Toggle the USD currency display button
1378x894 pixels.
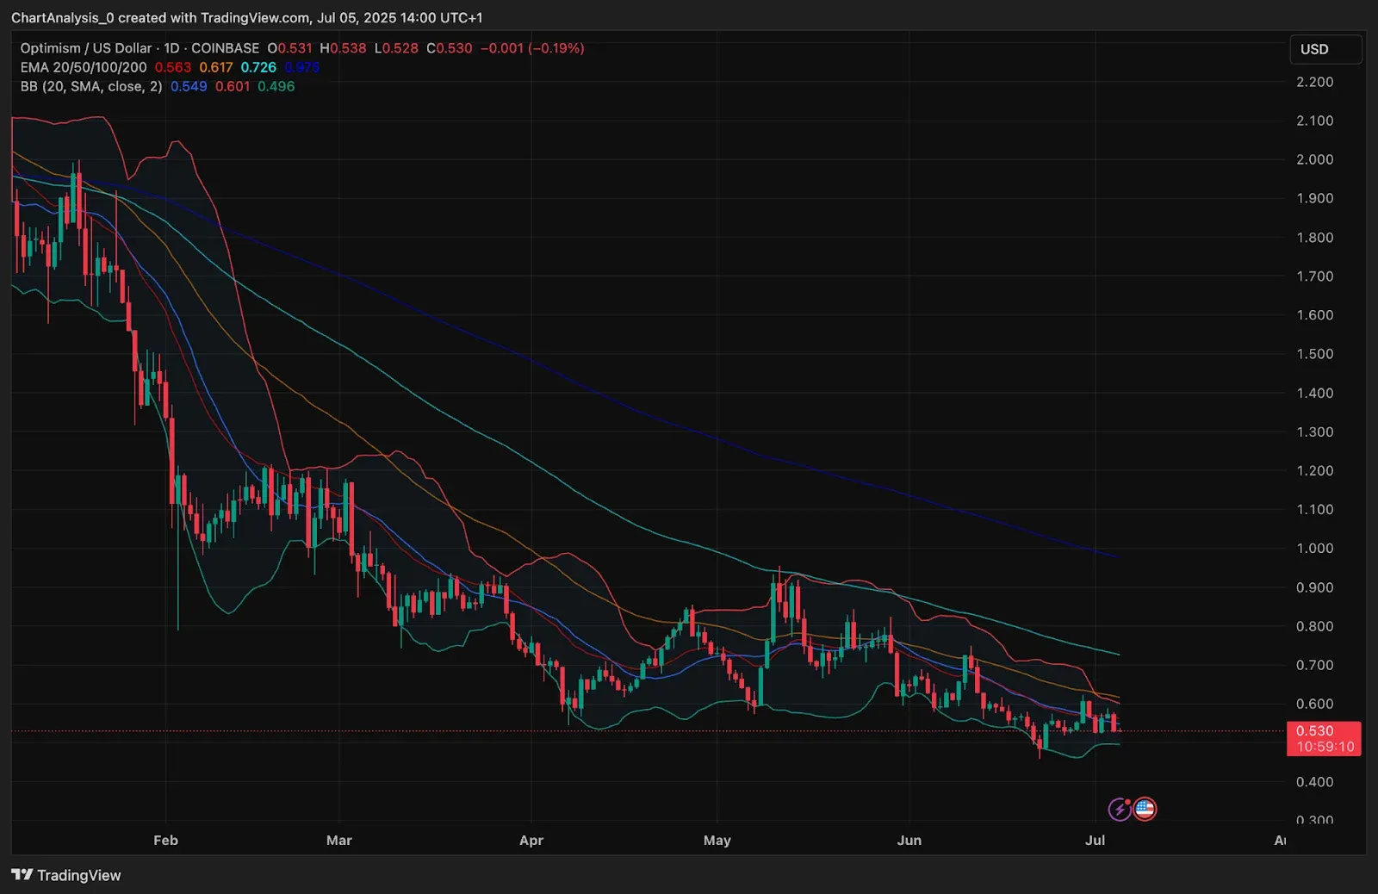coord(1325,50)
